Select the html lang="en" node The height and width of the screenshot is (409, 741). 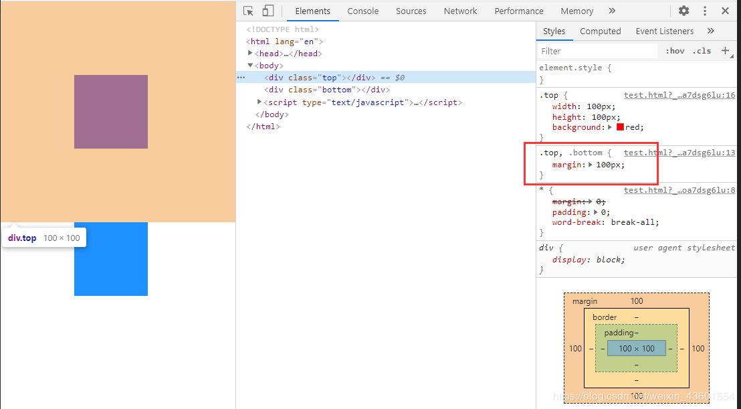pyautogui.click(x=284, y=42)
